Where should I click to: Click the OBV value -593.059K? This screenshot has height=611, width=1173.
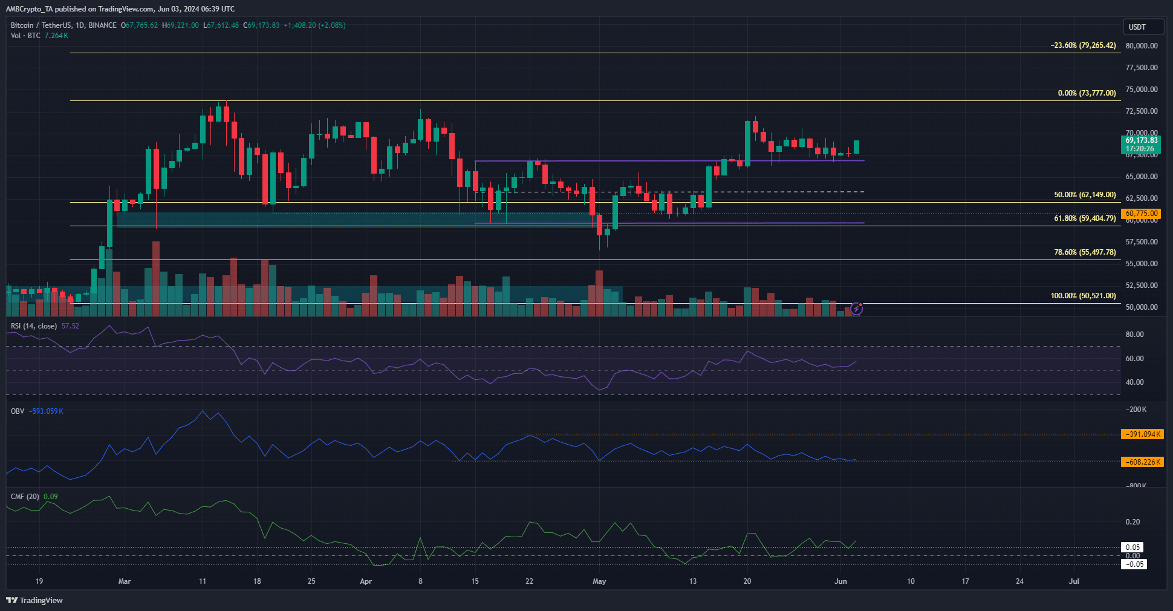[46, 411]
